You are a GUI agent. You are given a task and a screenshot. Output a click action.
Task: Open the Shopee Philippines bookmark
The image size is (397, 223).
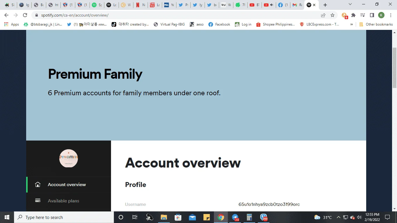tap(276, 24)
